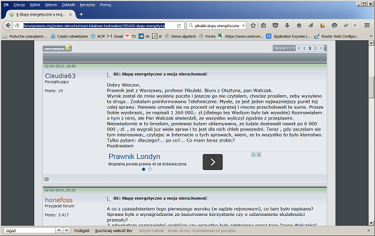Open the Zakładki menu
Image resolution: width=375 pixels, height=236 pixels.
point(69,5)
